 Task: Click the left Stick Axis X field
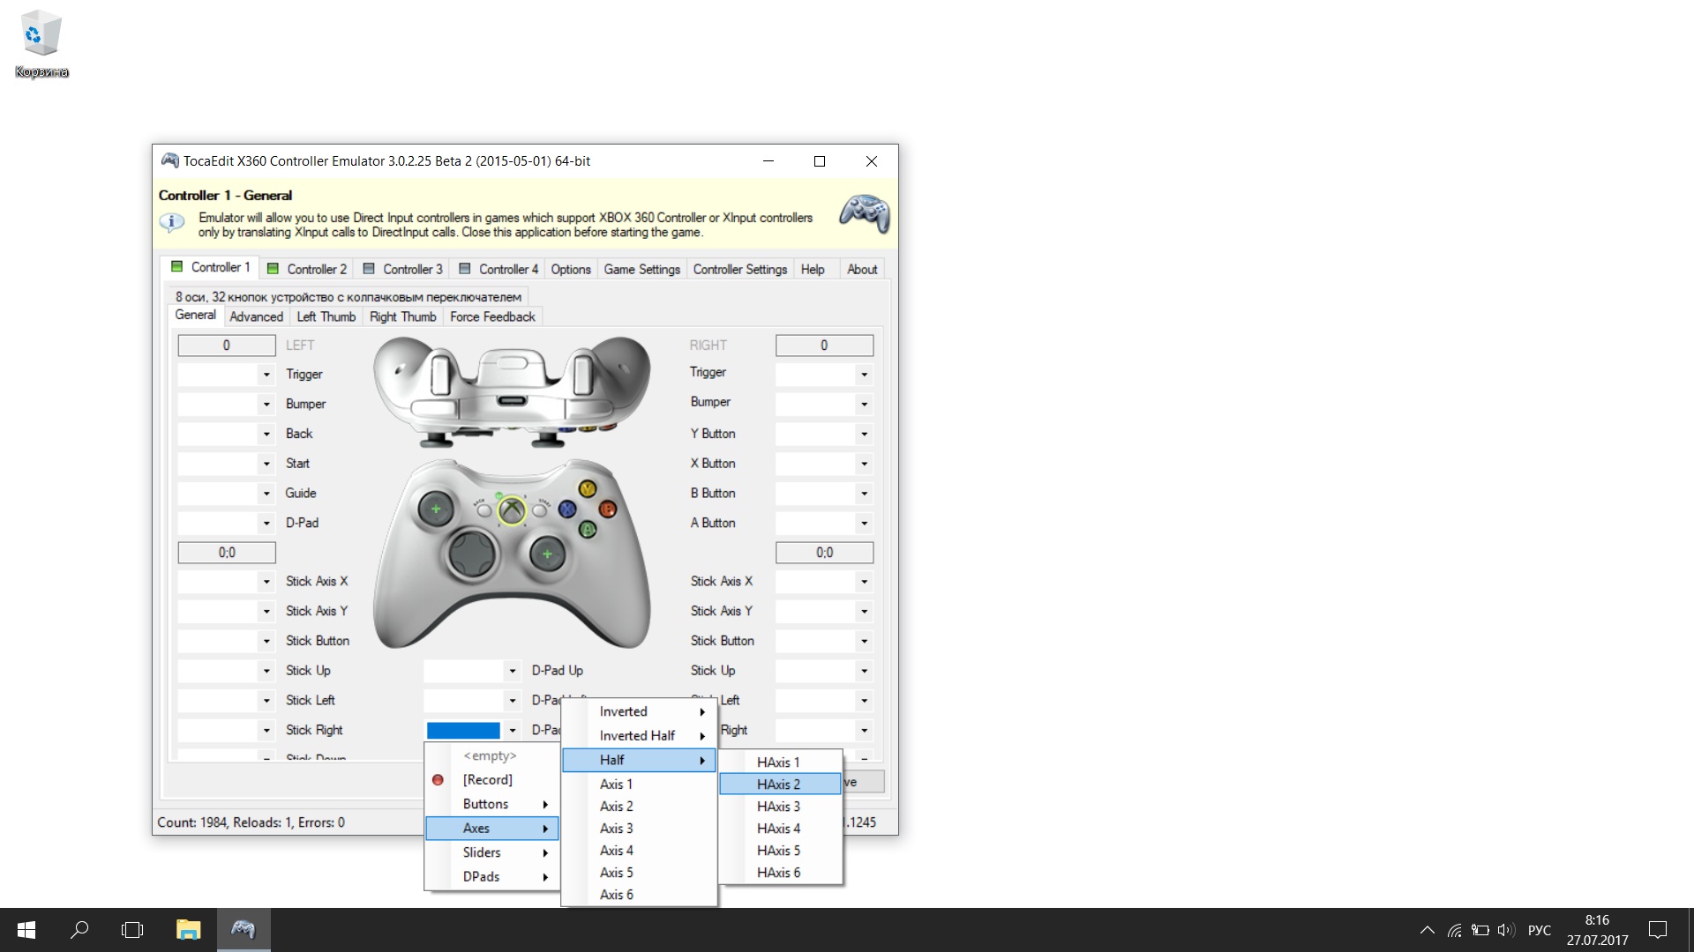[219, 582]
